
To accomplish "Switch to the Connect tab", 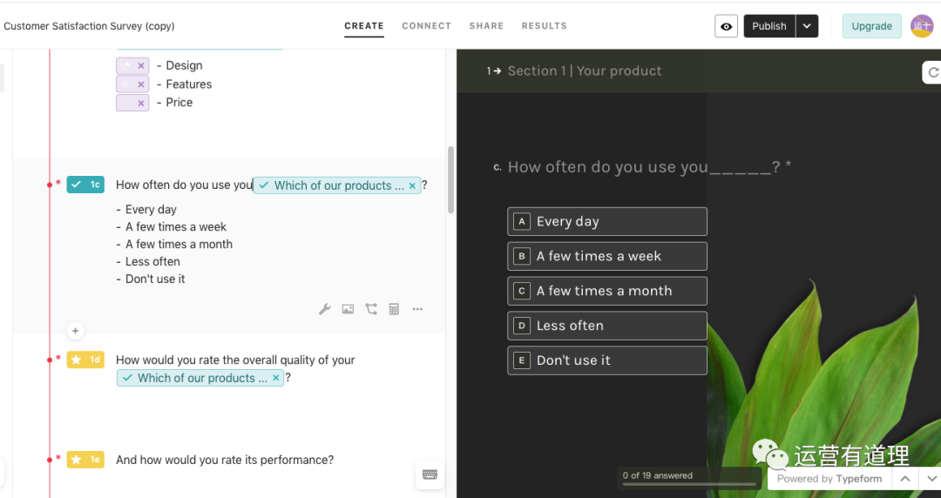I will point(426,26).
